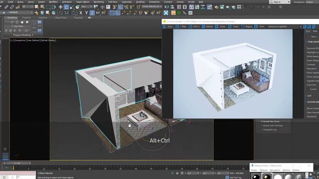Viewport: 319px width, 179px height.
Task: Select the black glossy material sphere
Action: (x=256, y=176)
